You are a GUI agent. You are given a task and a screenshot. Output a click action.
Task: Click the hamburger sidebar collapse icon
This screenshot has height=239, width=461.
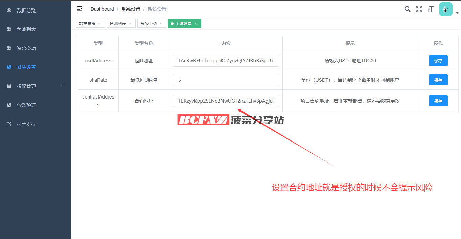tap(79, 9)
